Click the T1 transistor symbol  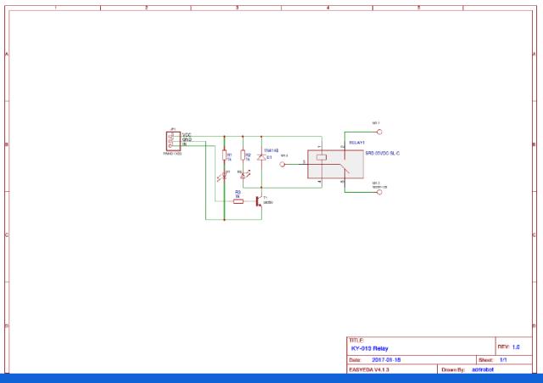pyautogui.click(x=260, y=200)
